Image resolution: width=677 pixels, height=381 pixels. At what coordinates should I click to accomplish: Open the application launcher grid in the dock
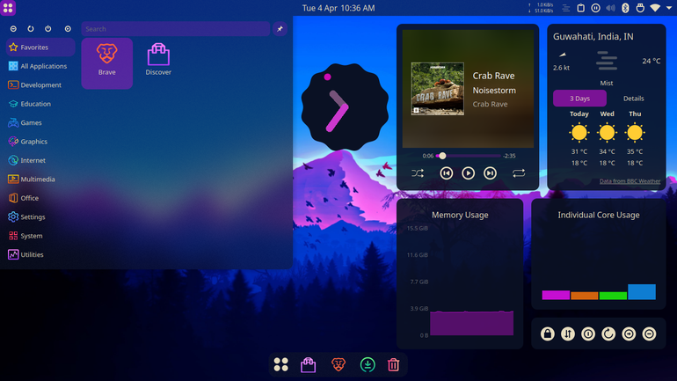click(x=281, y=364)
